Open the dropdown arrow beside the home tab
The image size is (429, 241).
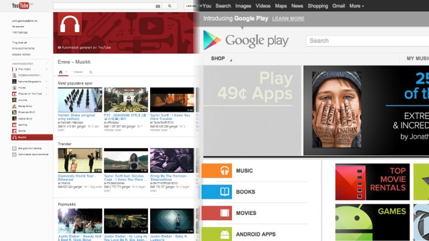[66, 72]
